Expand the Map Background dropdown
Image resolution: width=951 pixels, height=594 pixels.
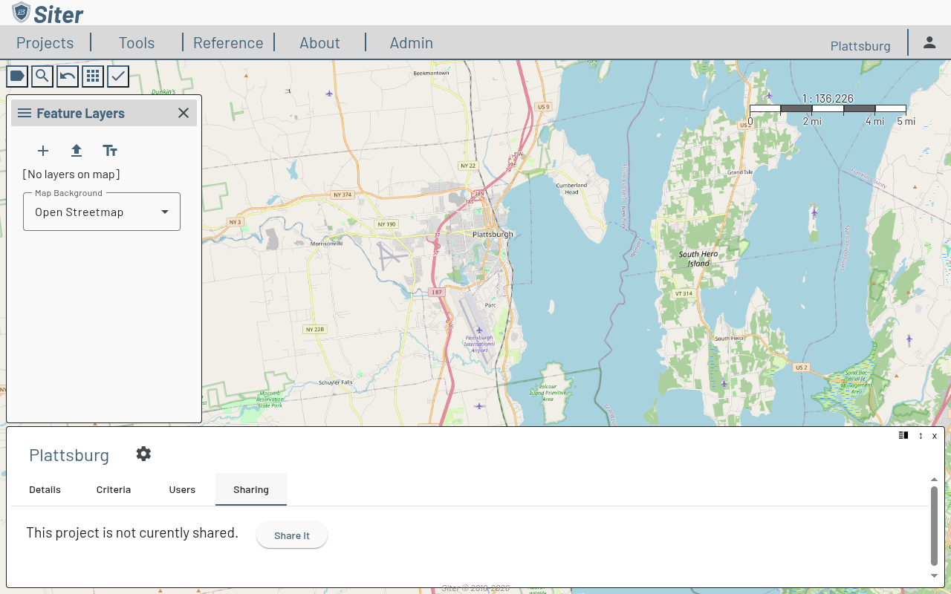102,212
